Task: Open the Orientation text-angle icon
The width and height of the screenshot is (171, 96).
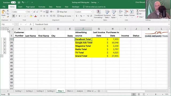Action: pyautogui.click(x=51, y=12)
